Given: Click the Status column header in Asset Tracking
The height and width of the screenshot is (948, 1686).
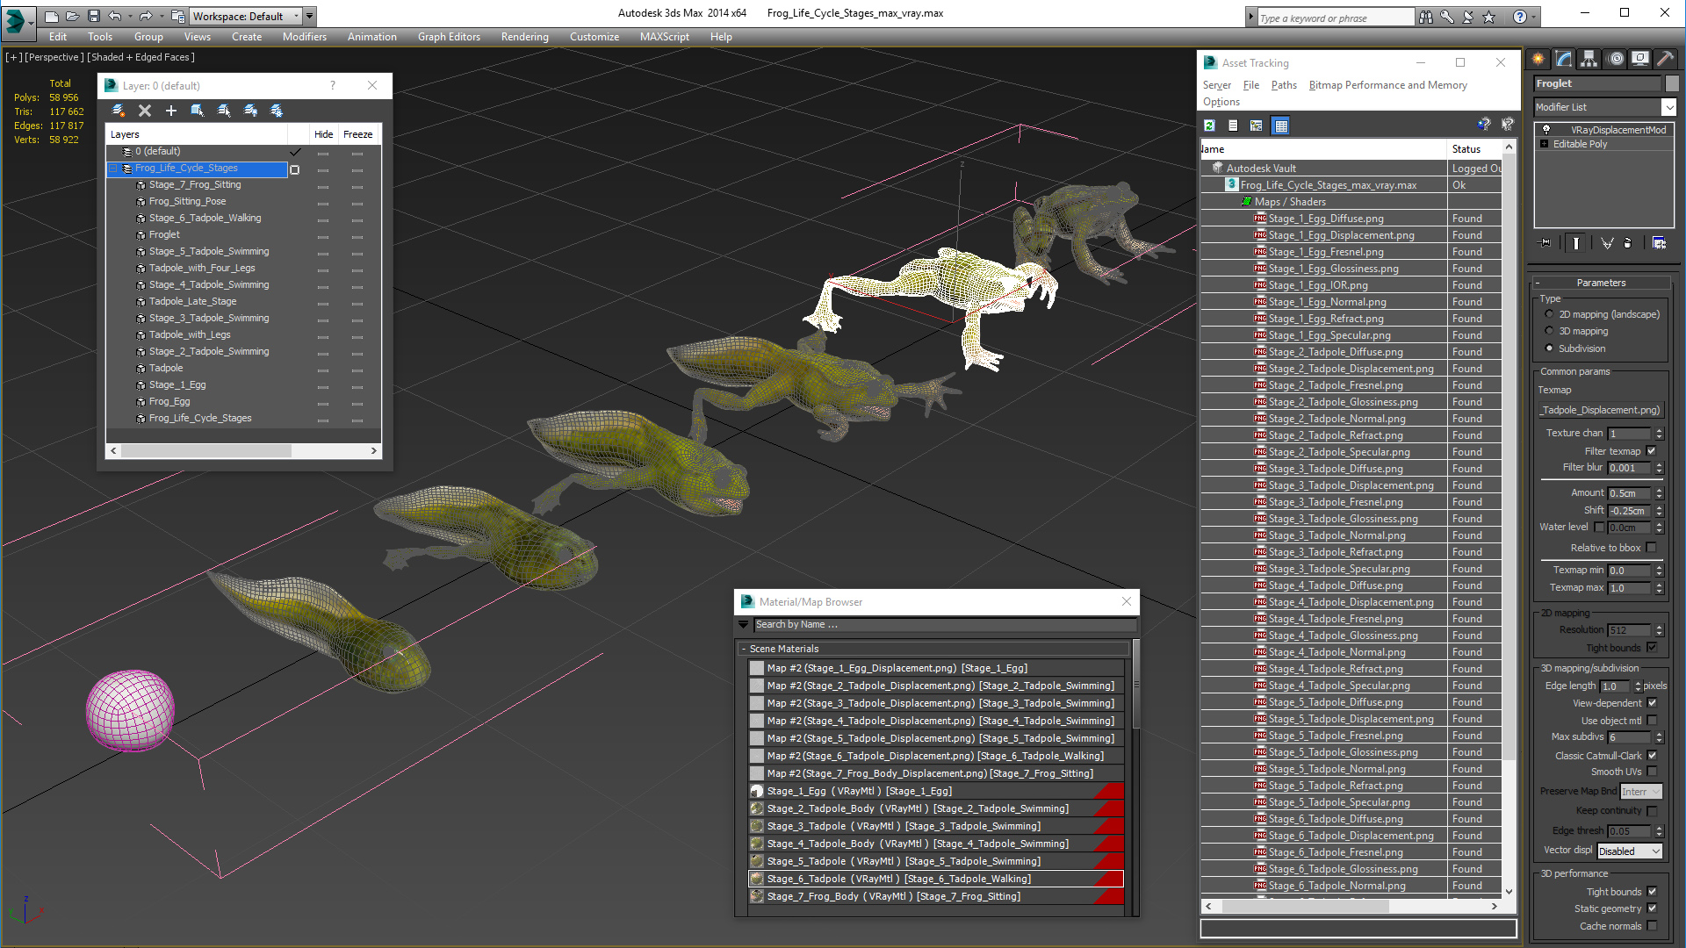Looking at the screenshot, I should tap(1474, 149).
